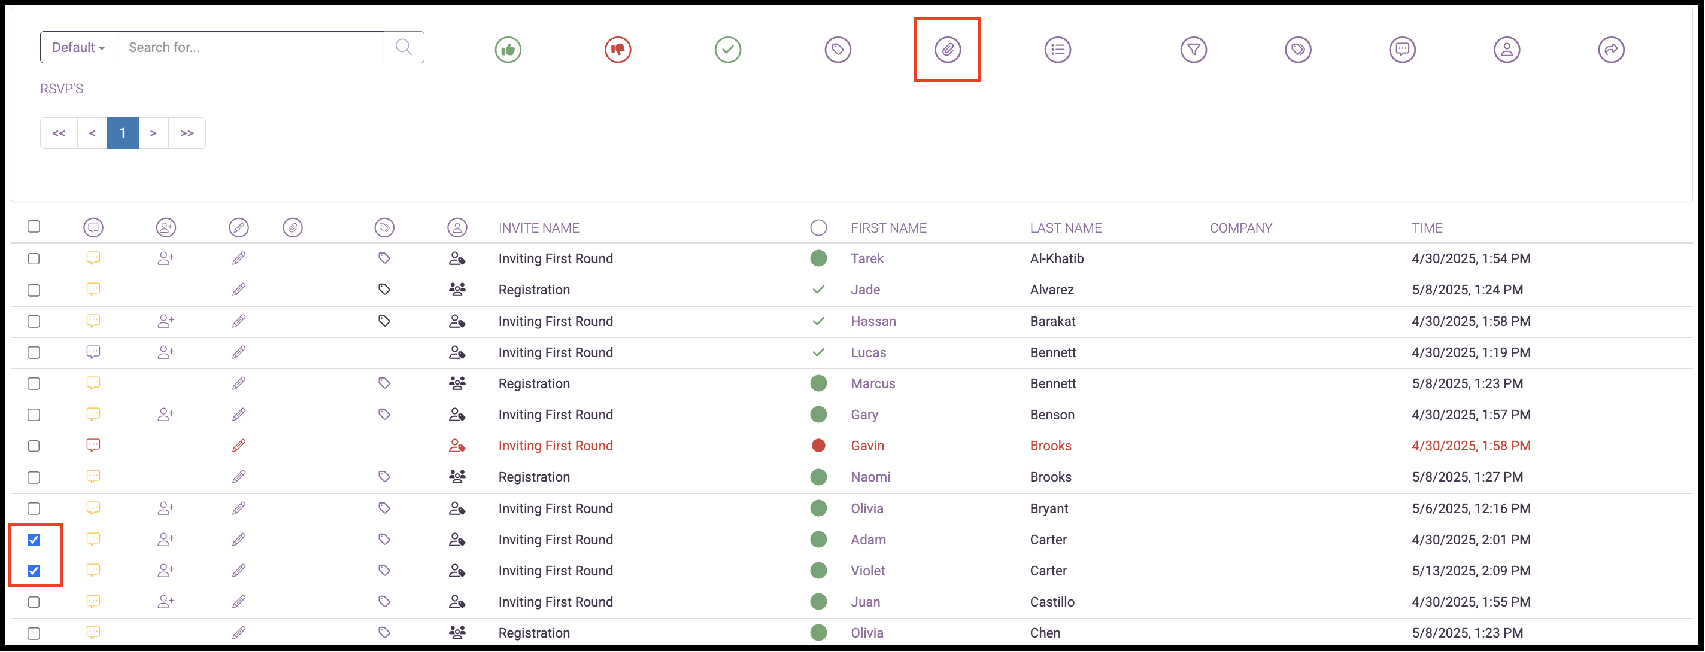The image size is (1705, 652).
Task: Click tag icon in Adam Carter row
Action: [384, 539]
